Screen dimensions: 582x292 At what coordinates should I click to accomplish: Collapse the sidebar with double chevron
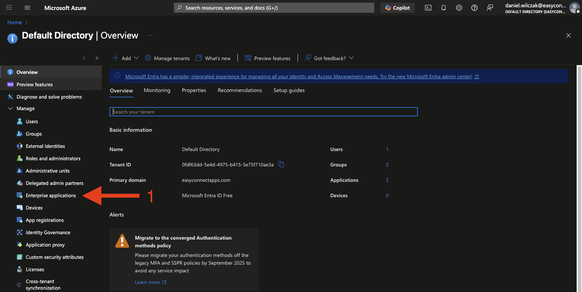pos(97,58)
